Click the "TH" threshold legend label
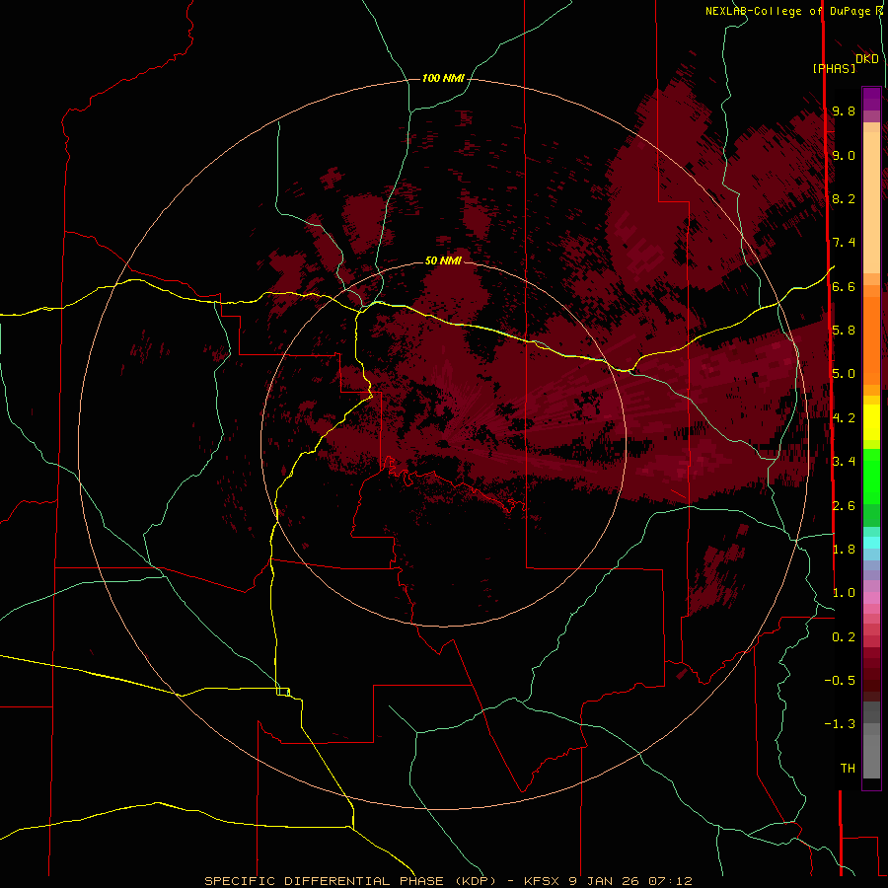Screen dimensions: 888x888 pos(848,769)
